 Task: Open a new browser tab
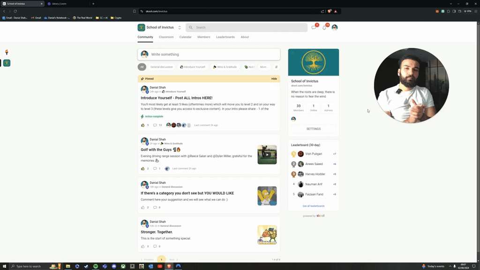pyautogui.click(x=93, y=4)
